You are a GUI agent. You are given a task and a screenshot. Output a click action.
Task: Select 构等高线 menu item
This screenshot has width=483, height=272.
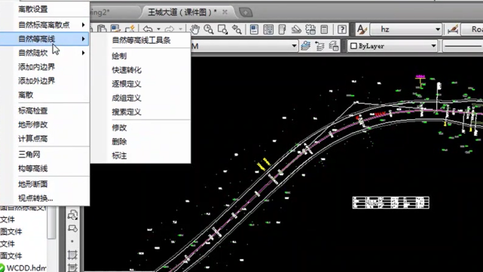point(33,168)
